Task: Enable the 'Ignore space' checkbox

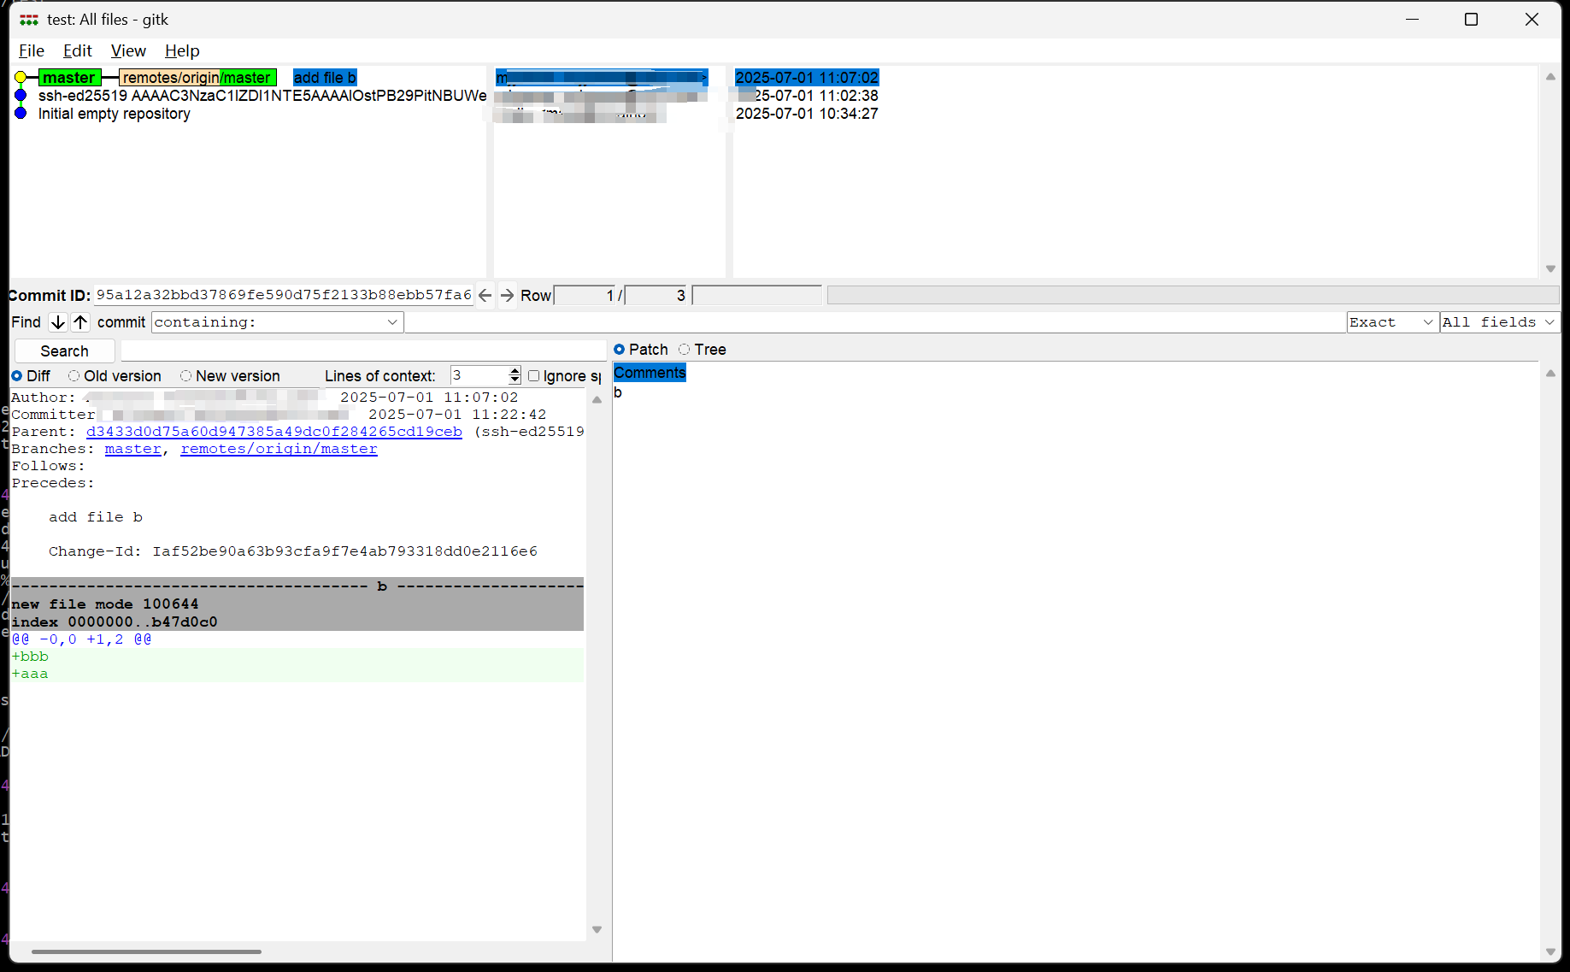Action: [533, 375]
